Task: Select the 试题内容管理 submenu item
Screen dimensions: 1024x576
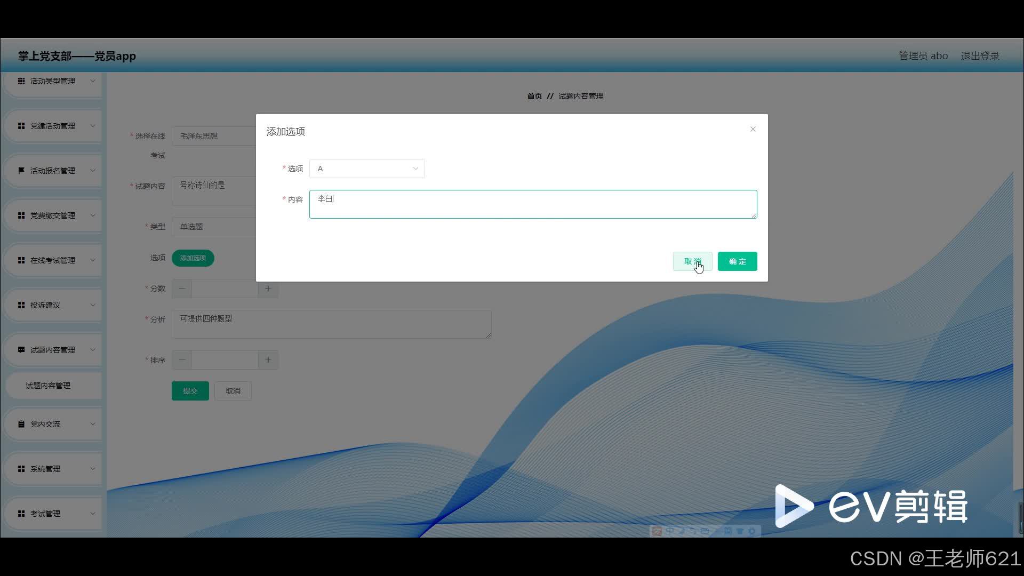Action: click(x=48, y=386)
